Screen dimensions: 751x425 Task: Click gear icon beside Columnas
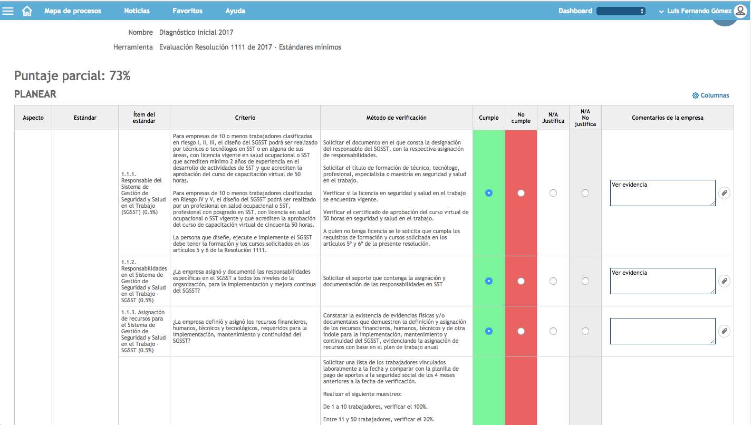[695, 95]
